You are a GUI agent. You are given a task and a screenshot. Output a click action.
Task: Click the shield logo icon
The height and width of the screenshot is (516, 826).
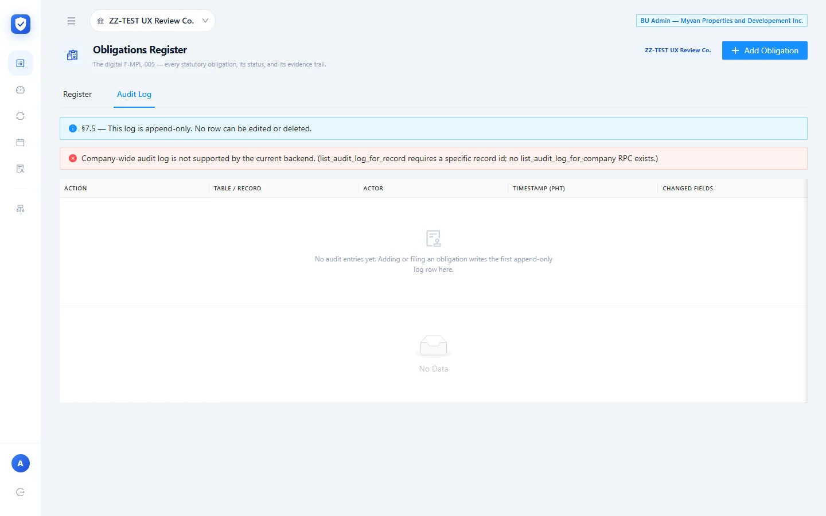tap(21, 24)
